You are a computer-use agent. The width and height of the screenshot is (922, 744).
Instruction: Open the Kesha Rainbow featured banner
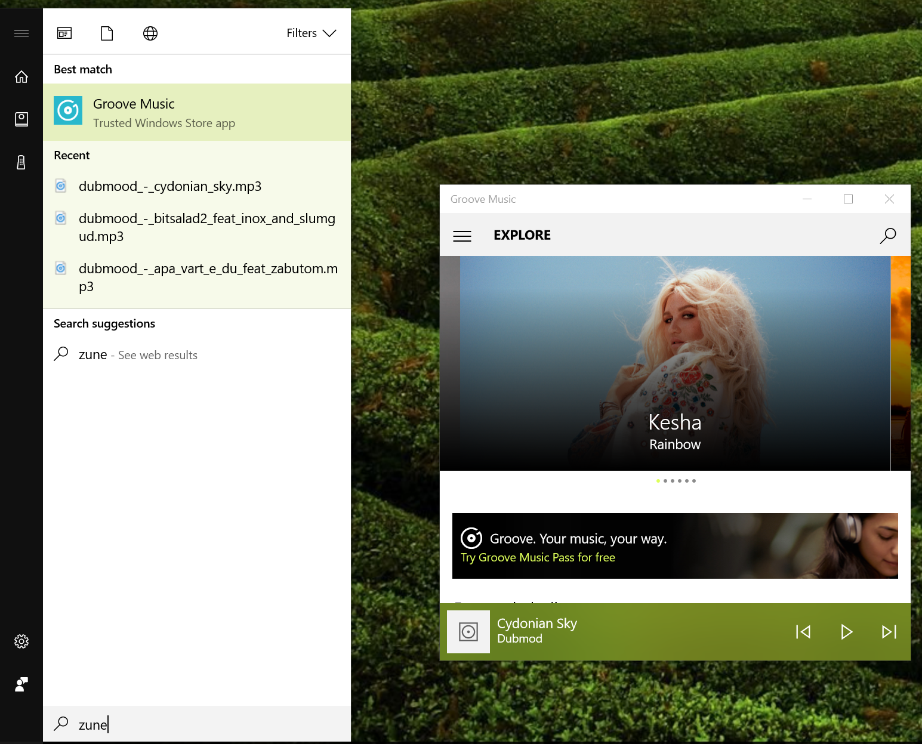tap(675, 363)
